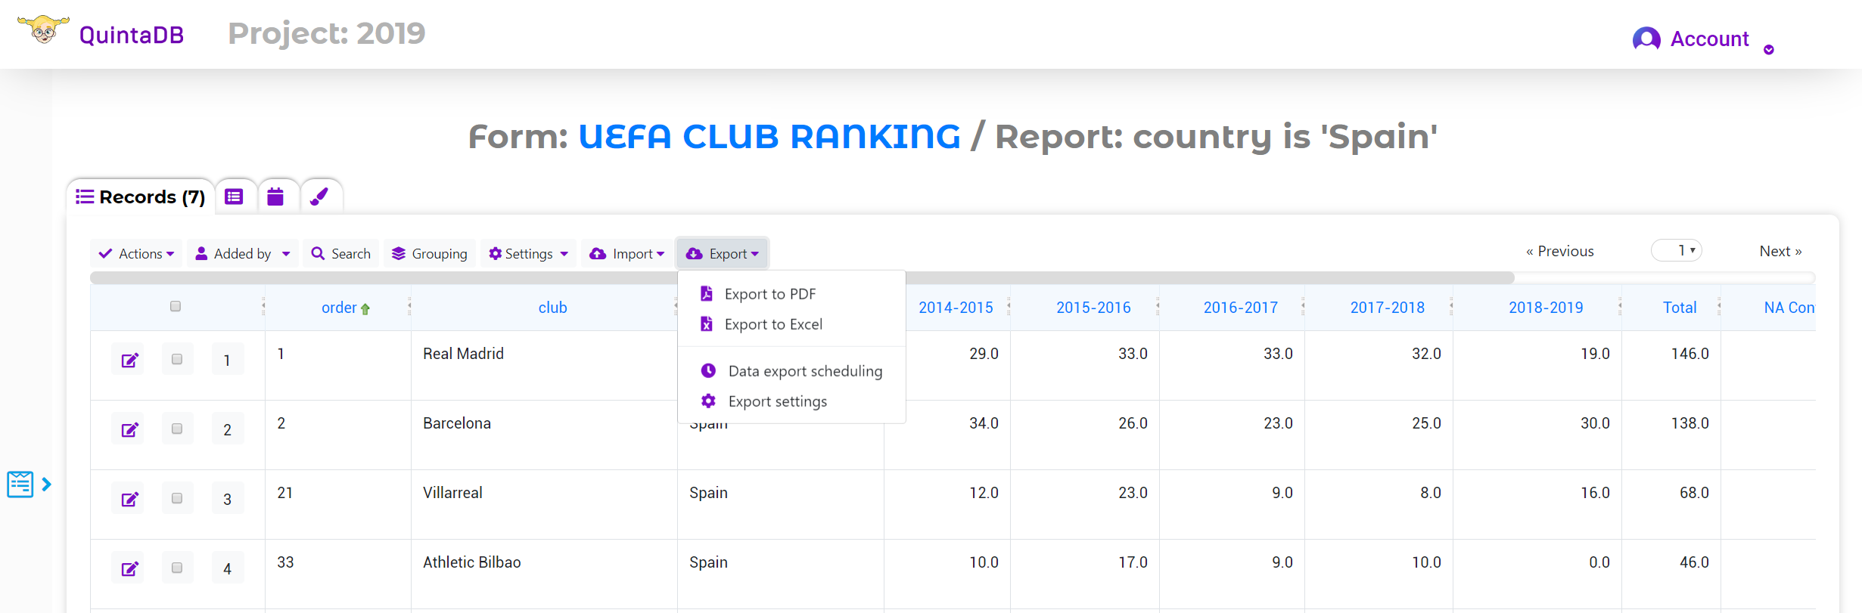
Task: Click the Search button
Action: pos(341,253)
